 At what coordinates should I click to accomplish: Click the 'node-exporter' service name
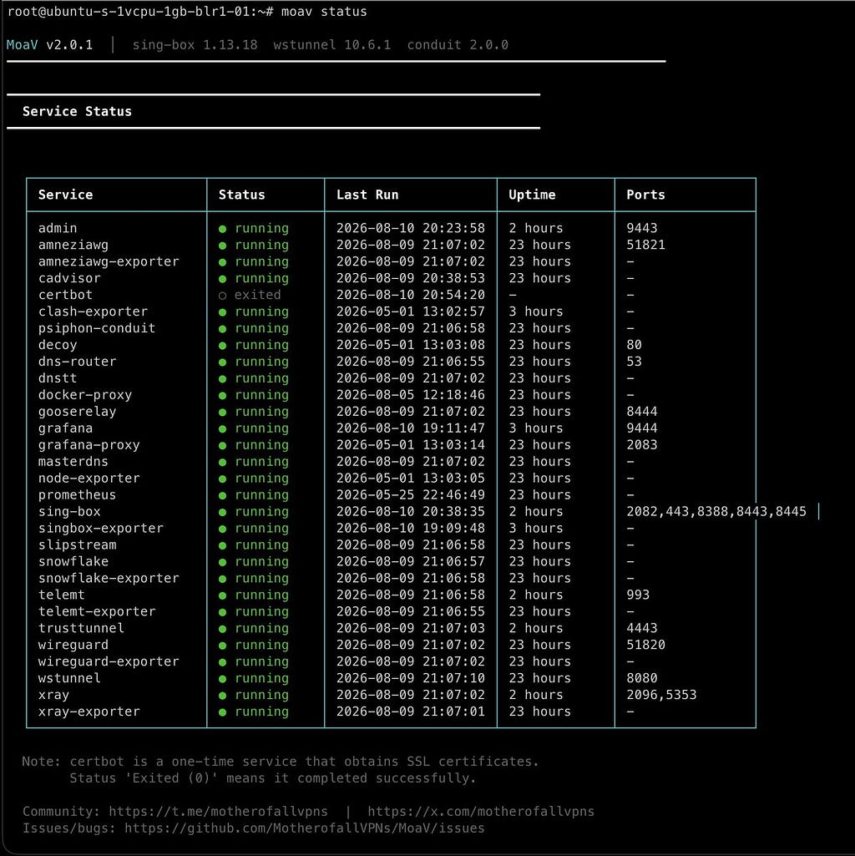point(89,479)
